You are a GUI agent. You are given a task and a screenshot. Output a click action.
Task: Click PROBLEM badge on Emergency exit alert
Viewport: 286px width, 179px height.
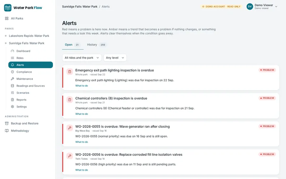coord(267,70)
